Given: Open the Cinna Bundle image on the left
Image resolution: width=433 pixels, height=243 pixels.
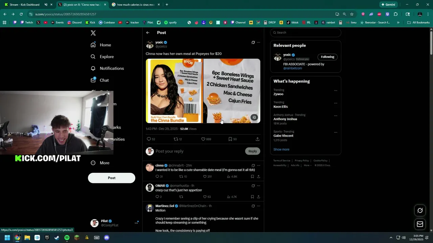Looking at the screenshot, I should [x=174, y=91].
